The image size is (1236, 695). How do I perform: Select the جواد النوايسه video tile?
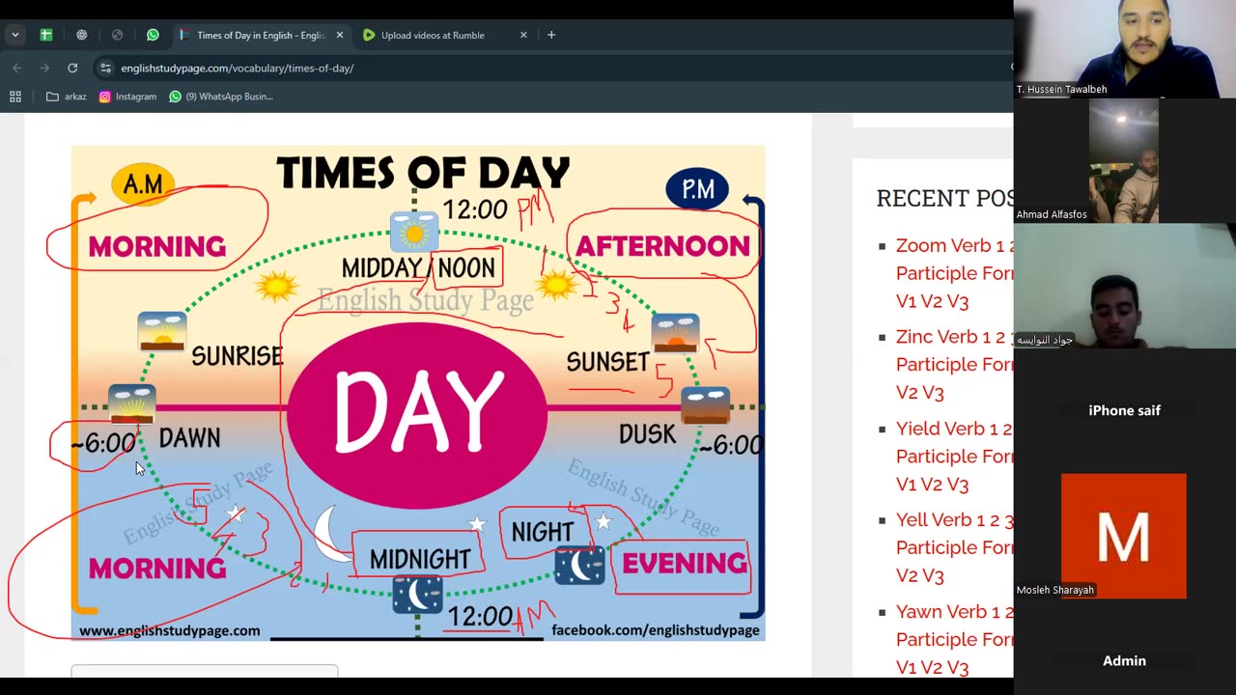coord(1125,286)
